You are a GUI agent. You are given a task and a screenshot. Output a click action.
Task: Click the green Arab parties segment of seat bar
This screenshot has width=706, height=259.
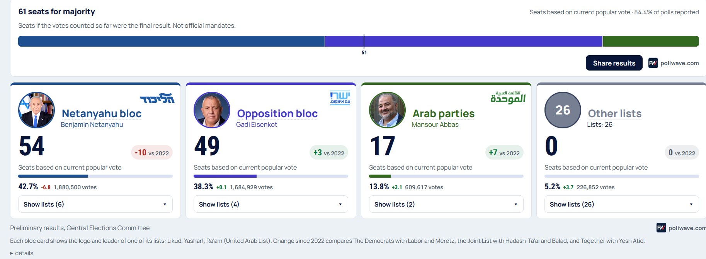(x=651, y=41)
